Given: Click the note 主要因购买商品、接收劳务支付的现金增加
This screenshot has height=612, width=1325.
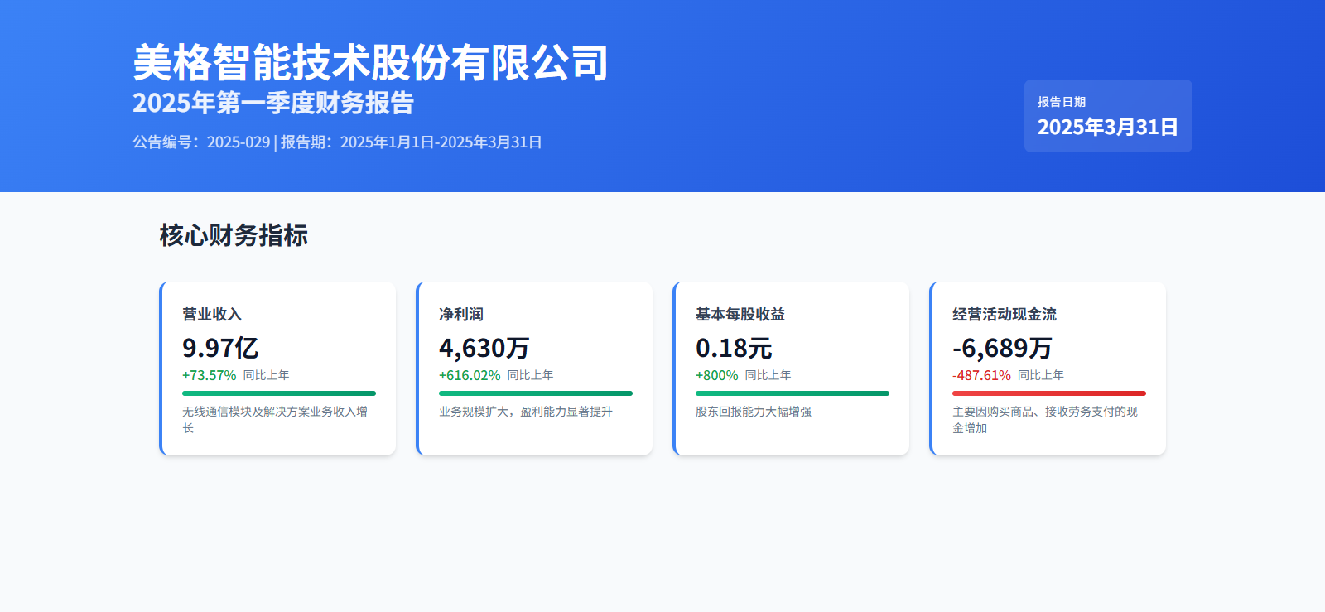Looking at the screenshot, I should [x=1045, y=420].
